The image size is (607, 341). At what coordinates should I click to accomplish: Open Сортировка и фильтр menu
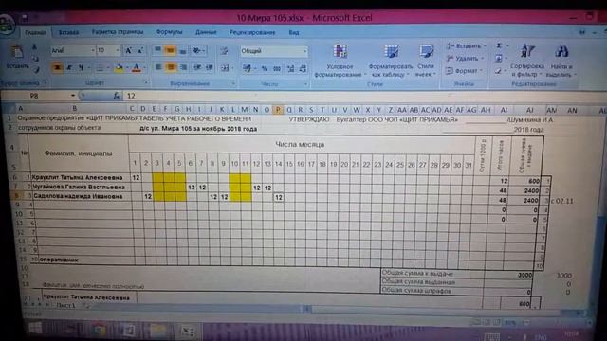click(527, 61)
